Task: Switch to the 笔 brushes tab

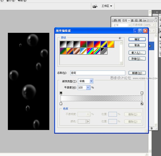Action: tap(141, 20)
